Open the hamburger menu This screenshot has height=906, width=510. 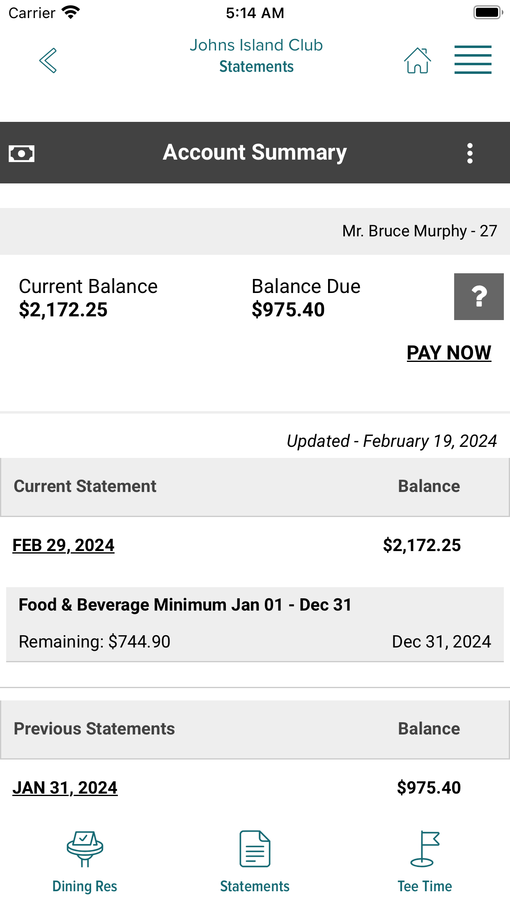coord(473,60)
